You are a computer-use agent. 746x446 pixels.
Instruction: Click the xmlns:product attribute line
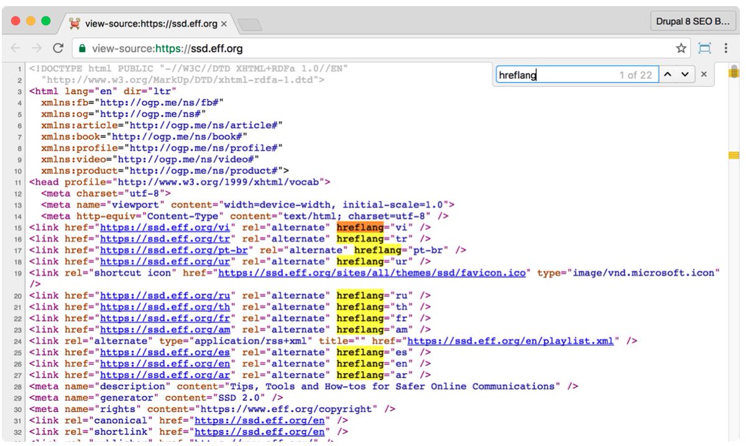(x=165, y=170)
